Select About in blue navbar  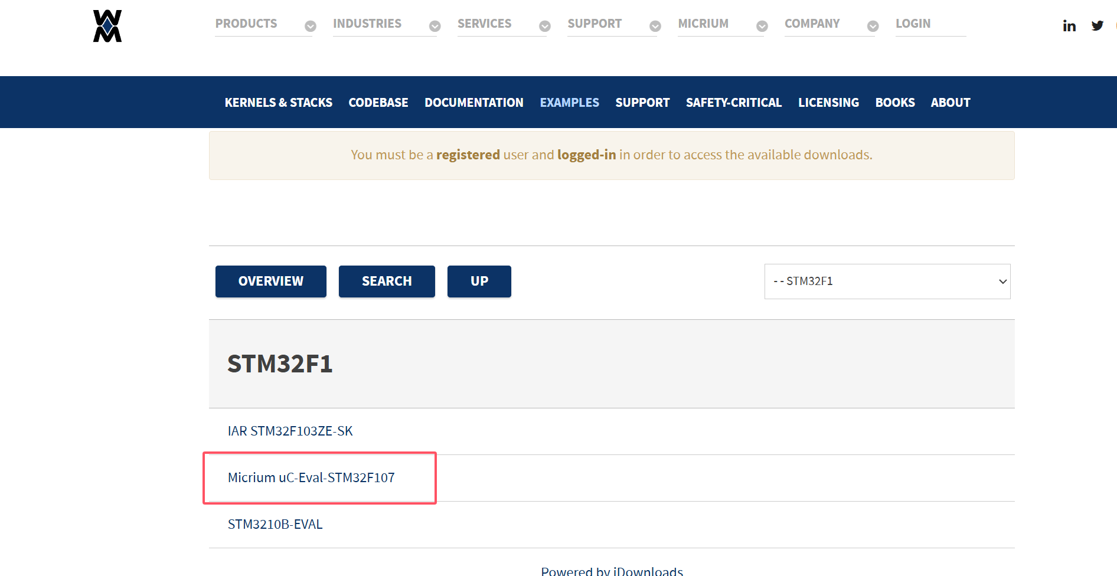(951, 103)
